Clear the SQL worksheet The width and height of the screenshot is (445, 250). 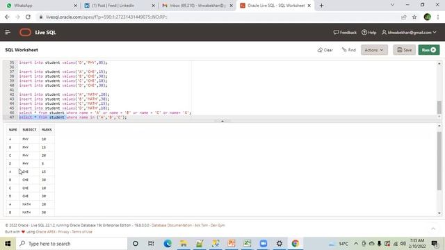325,50
